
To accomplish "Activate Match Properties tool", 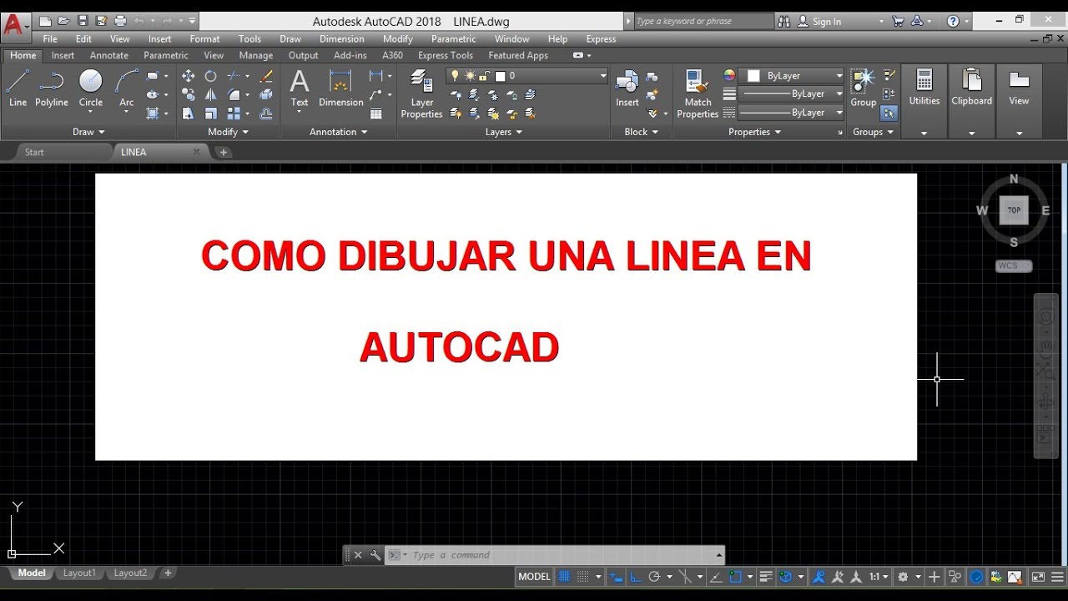I will click(698, 93).
